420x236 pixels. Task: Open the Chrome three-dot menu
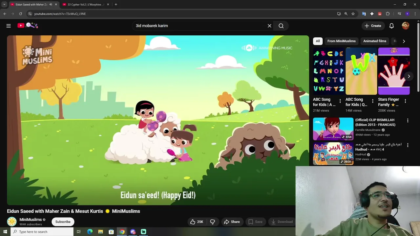point(415,14)
